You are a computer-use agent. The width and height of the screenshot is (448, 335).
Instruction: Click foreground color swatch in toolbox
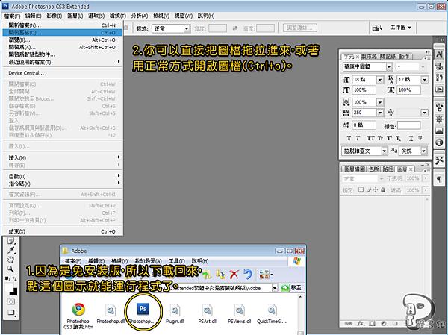coord(9,287)
